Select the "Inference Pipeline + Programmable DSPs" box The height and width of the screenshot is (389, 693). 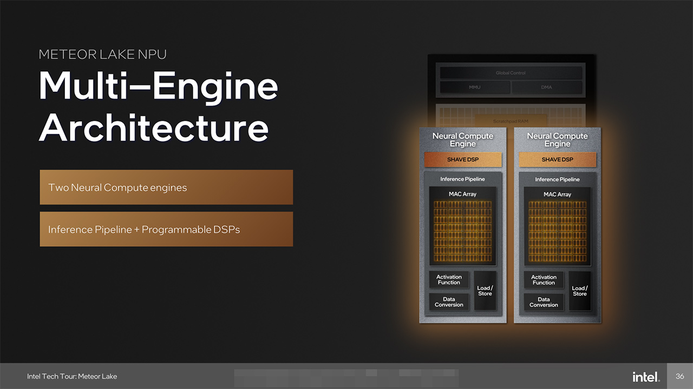click(x=166, y=229)
